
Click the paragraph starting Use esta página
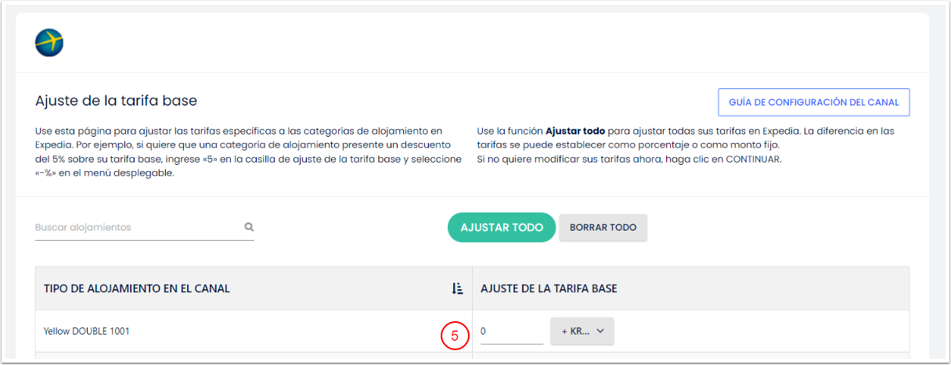(248, 152)
